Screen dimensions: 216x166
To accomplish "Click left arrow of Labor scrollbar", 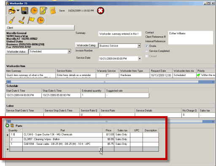I will [x=9, y=122].
